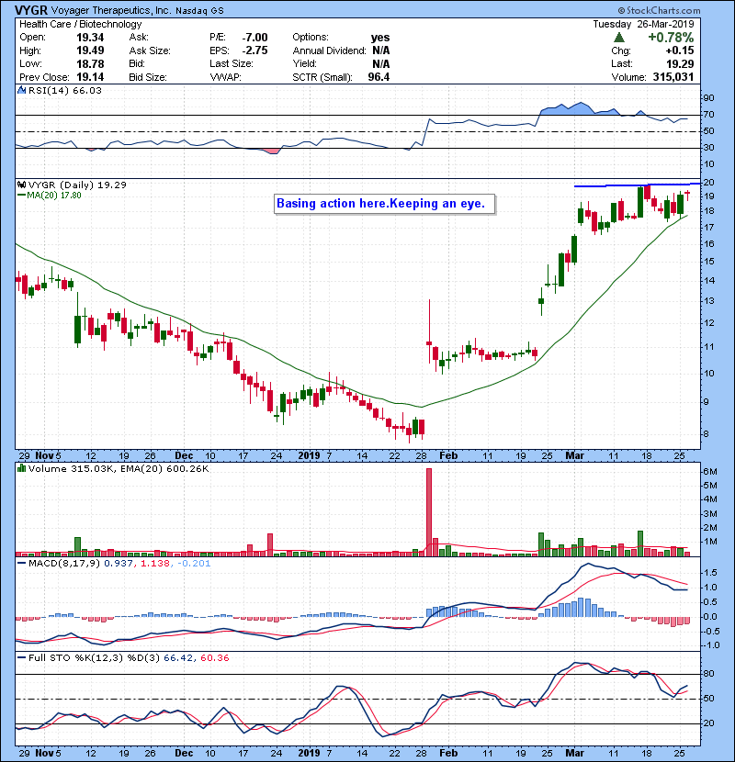Click the Last price 19.29
The image size is (735, 762).
coord(680,63)
